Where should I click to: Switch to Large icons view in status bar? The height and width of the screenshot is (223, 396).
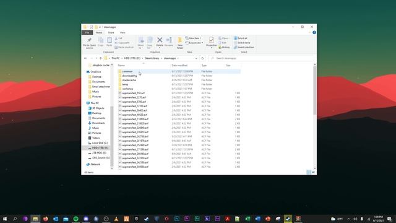(x=314, y=172)
